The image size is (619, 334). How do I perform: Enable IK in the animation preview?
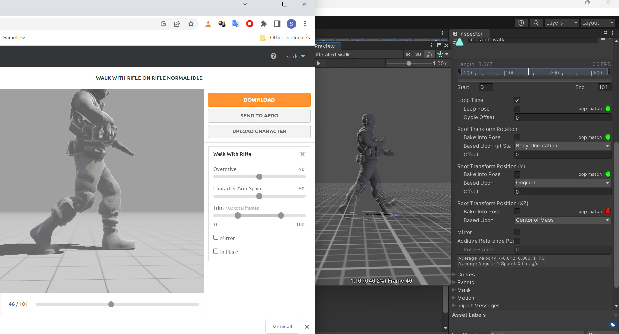(408, 54)
